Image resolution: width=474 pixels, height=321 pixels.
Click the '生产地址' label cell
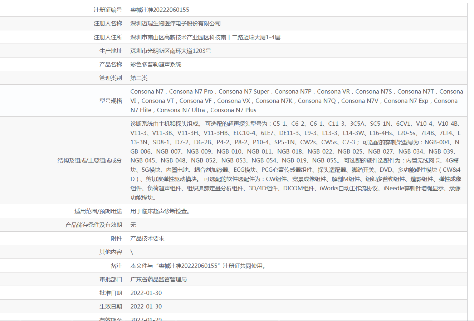click(111, 51)
